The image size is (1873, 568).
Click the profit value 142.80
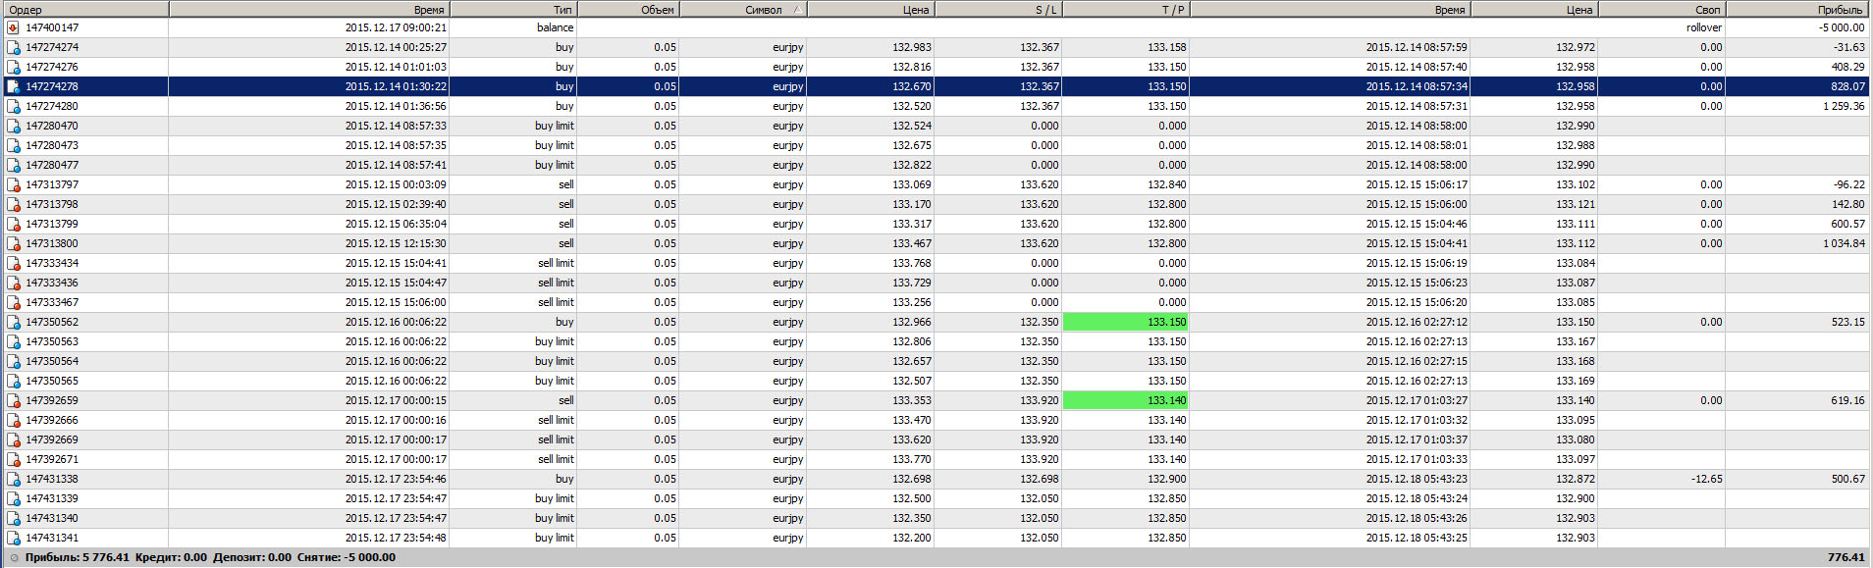tap(1847, 204)
